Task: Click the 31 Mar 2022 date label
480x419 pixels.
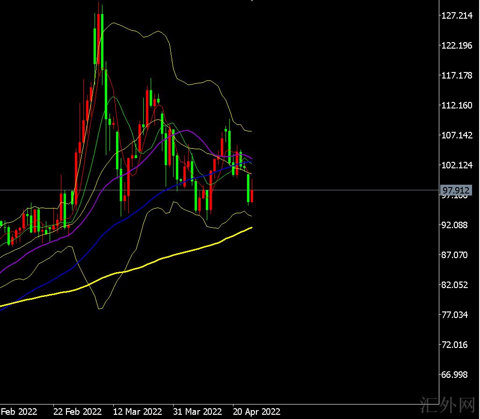Action: coord(197,412)
